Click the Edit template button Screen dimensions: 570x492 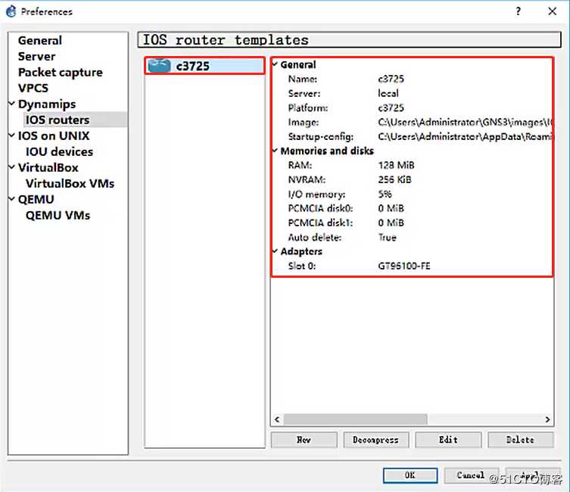coord(448,440)
